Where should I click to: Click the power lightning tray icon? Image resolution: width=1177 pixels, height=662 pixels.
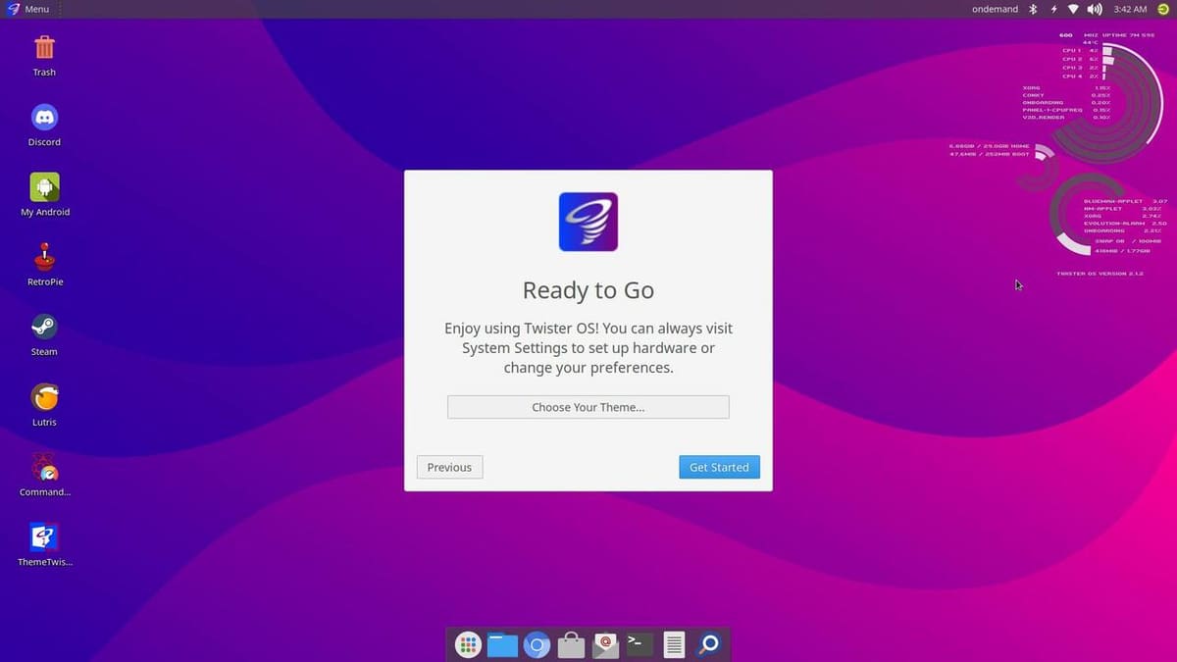coord(1053,9)
